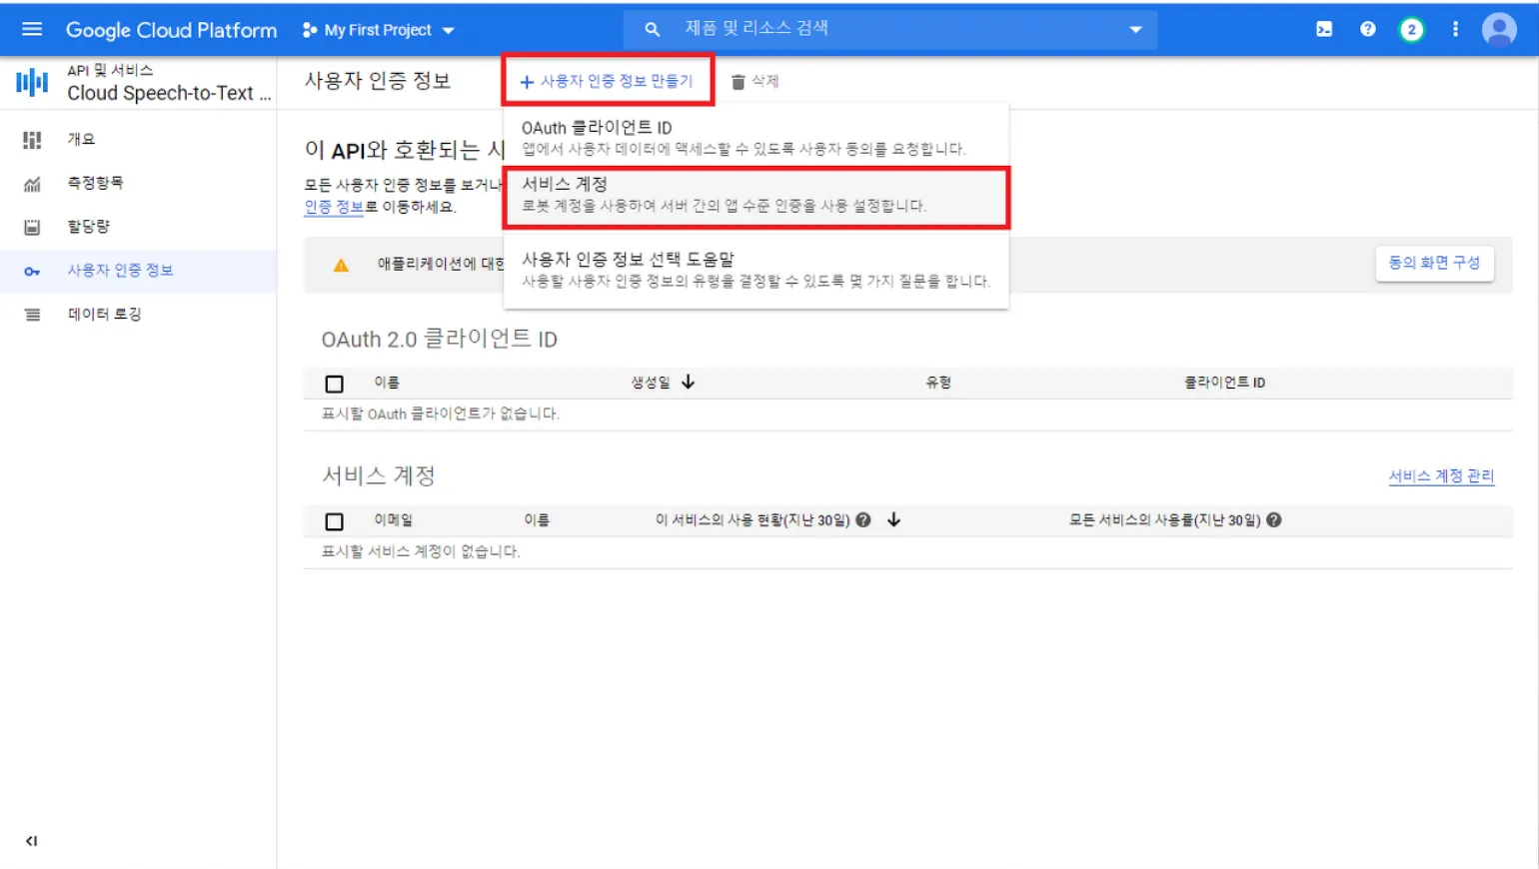1539x869 pixels.
Task: Click the 개요 sidebar icon
Action: tap(32, 140)
